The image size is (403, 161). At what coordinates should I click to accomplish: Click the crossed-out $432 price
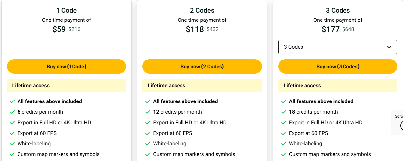[213, 29]
